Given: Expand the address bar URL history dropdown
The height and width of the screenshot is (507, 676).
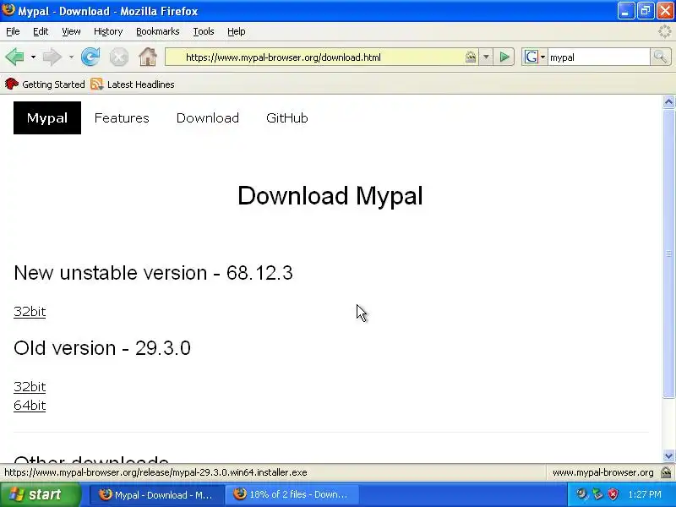Looking at the screenshot, I should (486, 57).
